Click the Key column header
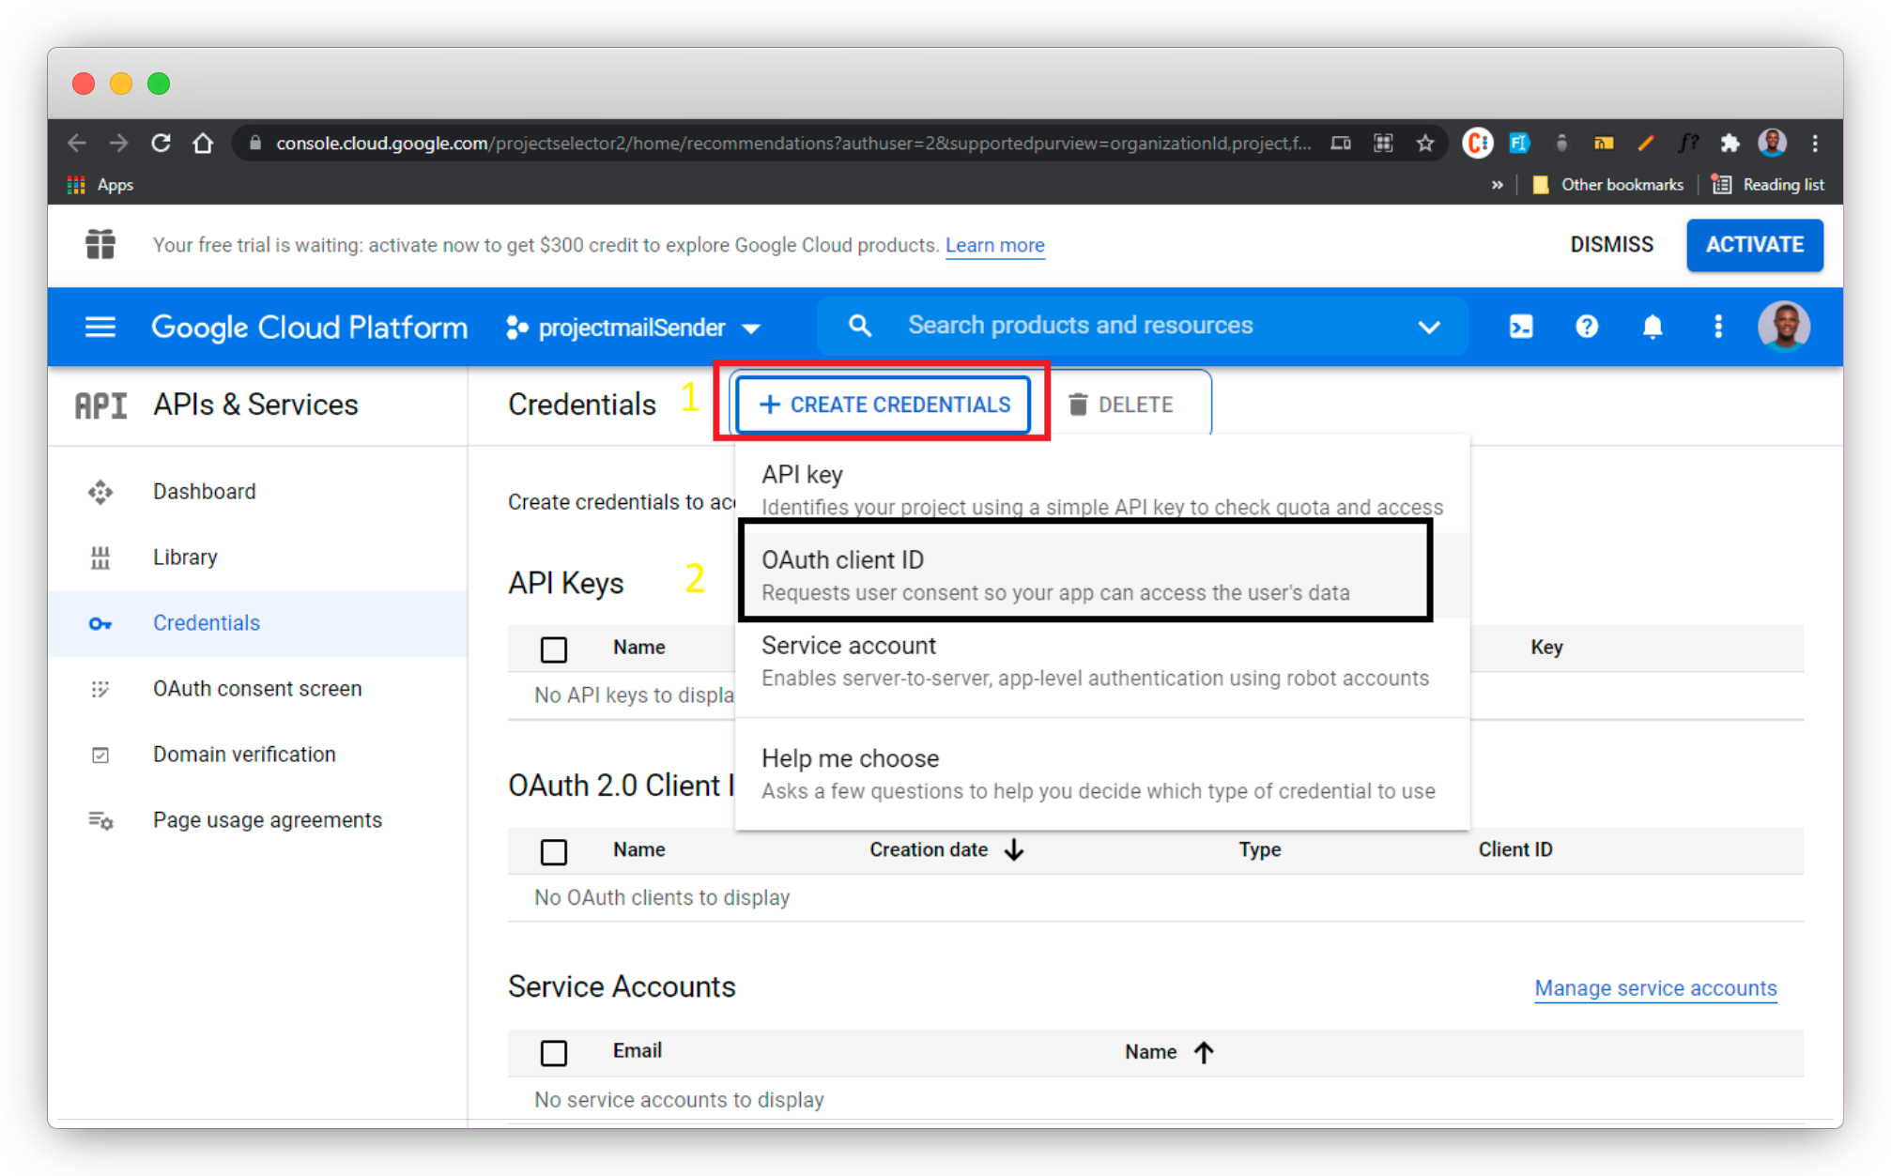The image size is (1891, 1176). click(x=1546, y=648)
